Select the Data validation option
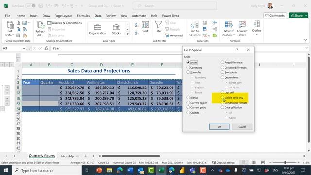Image resolution: width=311 pixels, height=175 pixels. pos(231,107)
